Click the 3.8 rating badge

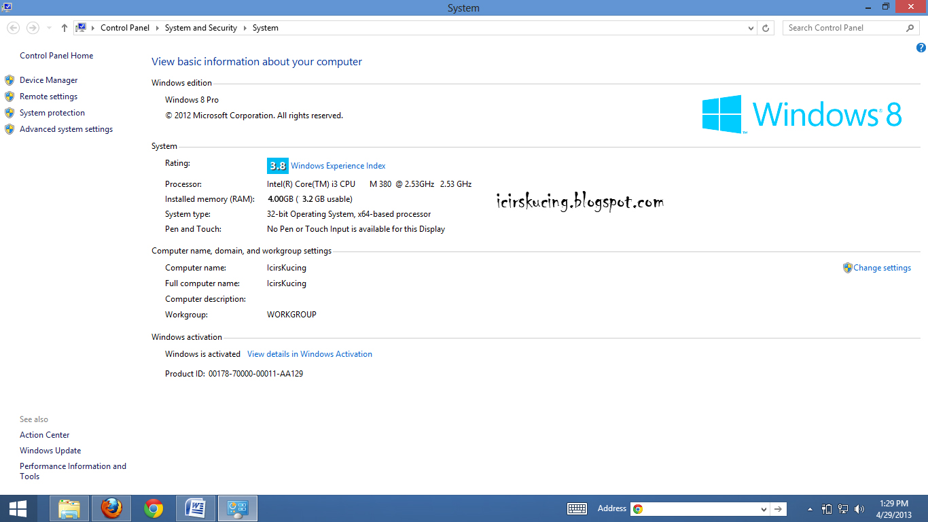pyautogui.click(x=278, y=166)
